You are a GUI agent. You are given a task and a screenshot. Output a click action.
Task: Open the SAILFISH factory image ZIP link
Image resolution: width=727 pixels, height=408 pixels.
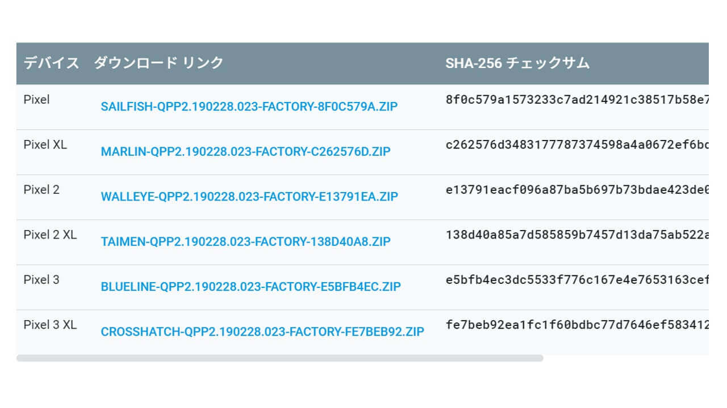coord(249,107)
